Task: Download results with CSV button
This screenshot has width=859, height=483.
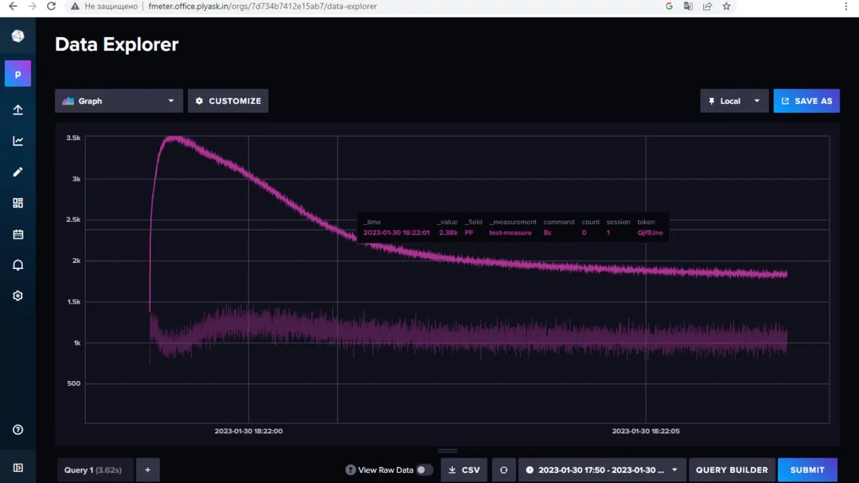Action: click(464, 470)
